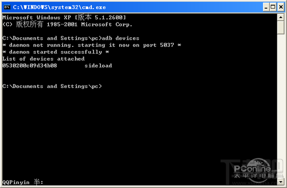Close the cmd.exe window
The image size is (287, 188).
pyautogui.click(x=281, y=7)
